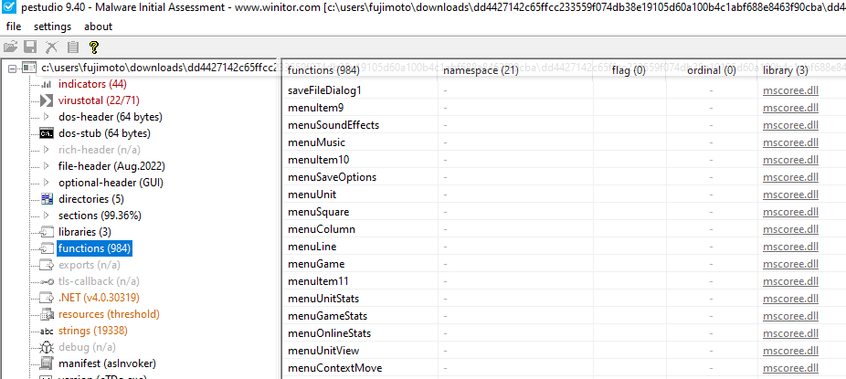Open the file menu

tap(14, 26)
